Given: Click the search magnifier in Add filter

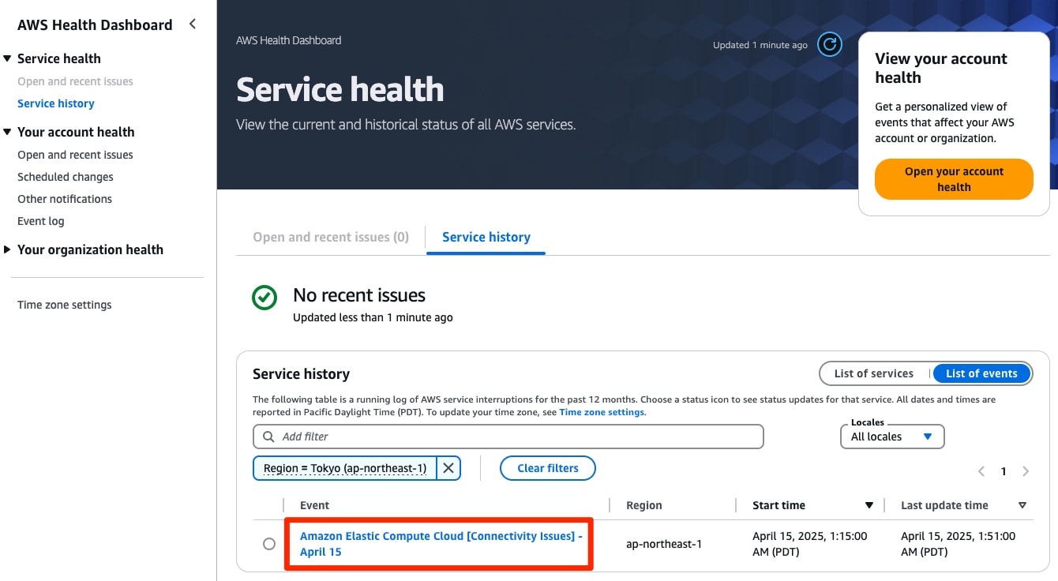Looking at the screenshot, I should tap(268, 437).
